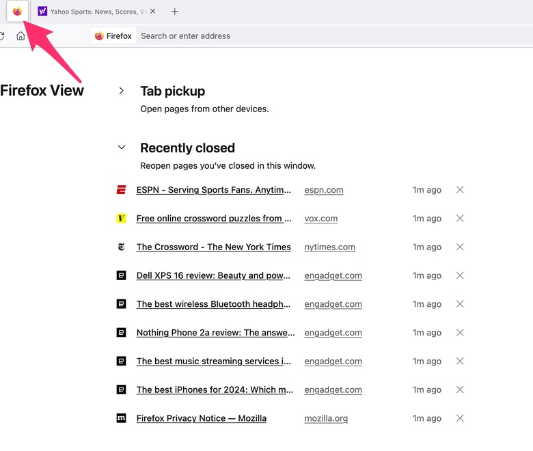Reopen Firefox Privacy Notice — Mozilla page
Screen dimensions: 533x451
[201, 418]
